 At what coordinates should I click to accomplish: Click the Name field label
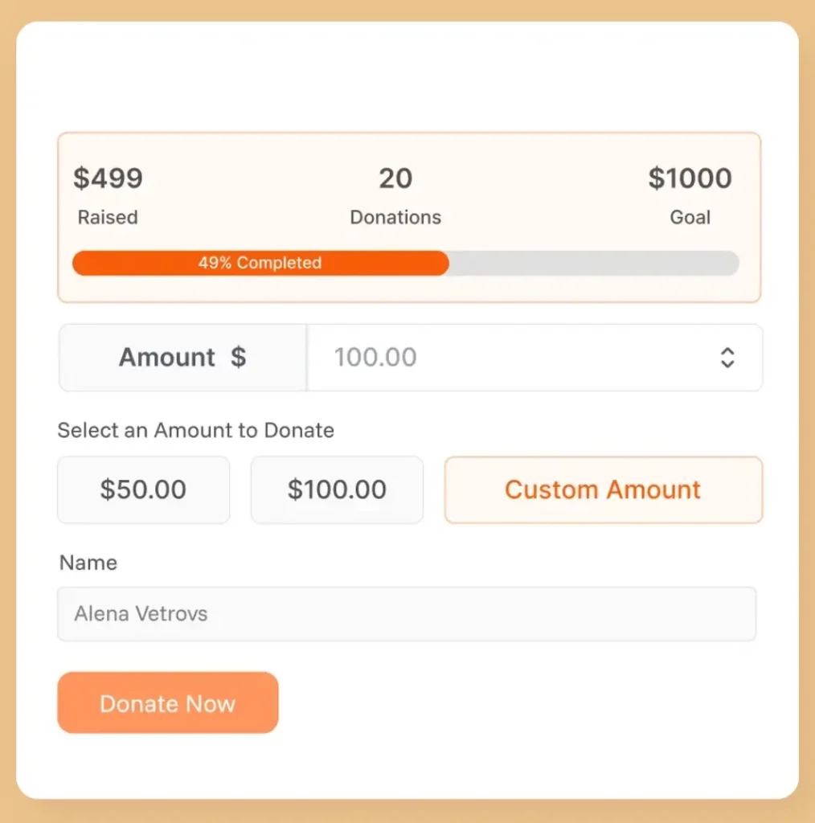[x=88, y=563]
